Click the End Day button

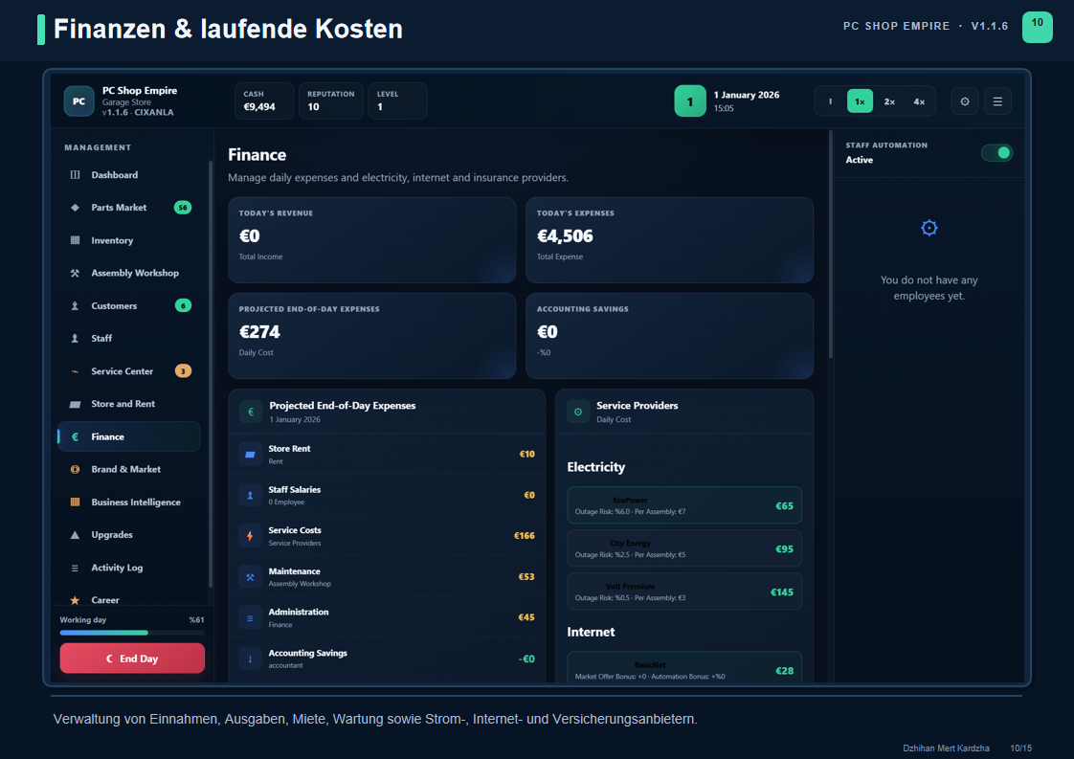click(132, 659)
